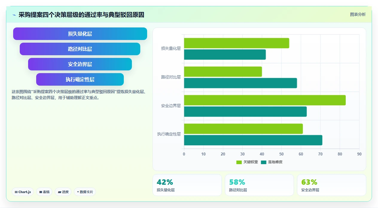This screenshot has height=208, width=378.
Task: Click the 58% data card value
Action: pos(237,182)
